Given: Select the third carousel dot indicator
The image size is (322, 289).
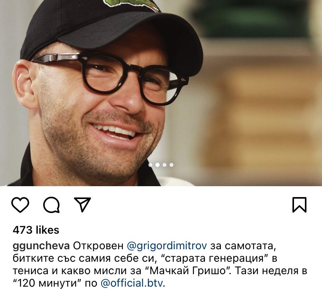Looking at the screenshot, I should (164, 165).
